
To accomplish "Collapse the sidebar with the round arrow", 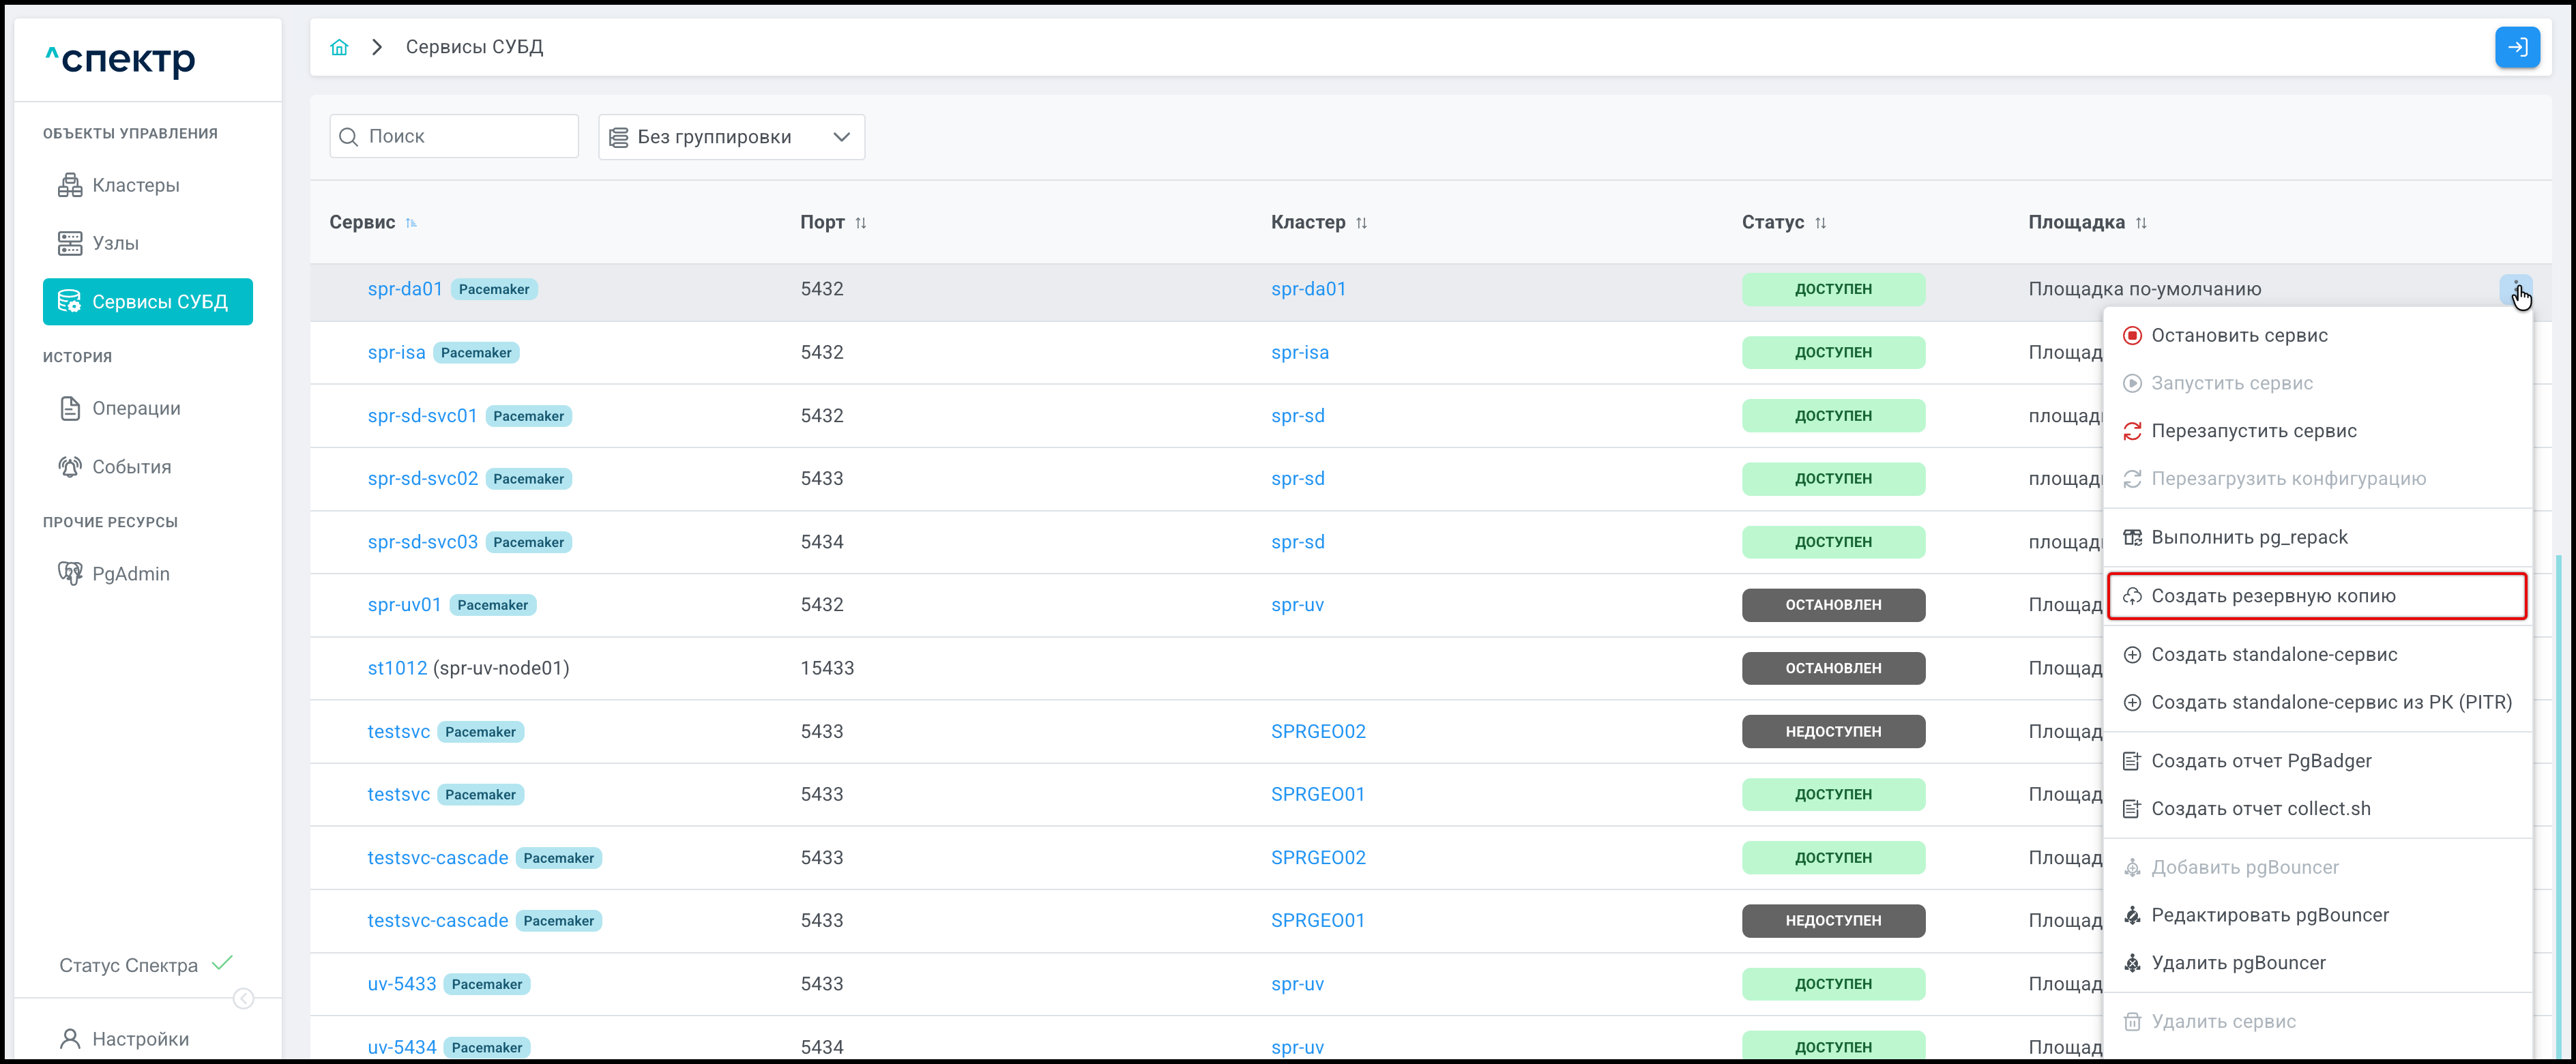I will (x=243, y=998).
